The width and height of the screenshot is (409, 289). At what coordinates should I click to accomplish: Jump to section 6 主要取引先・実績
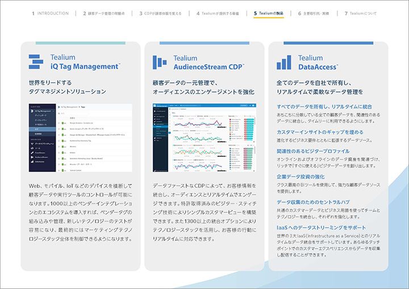tap(314, 13)
